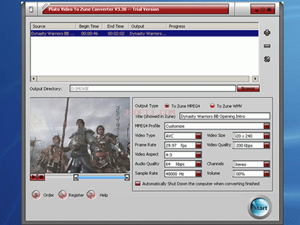300x225 pixels.
Task: Open the Frame Rate dropdown
Action: 198,145
